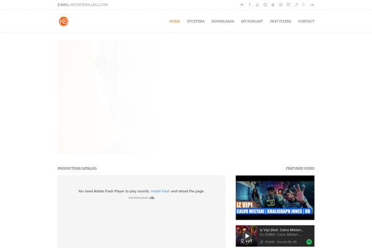Click the Production Catalog heading
The image size is (372, 248).
(77, 169)
